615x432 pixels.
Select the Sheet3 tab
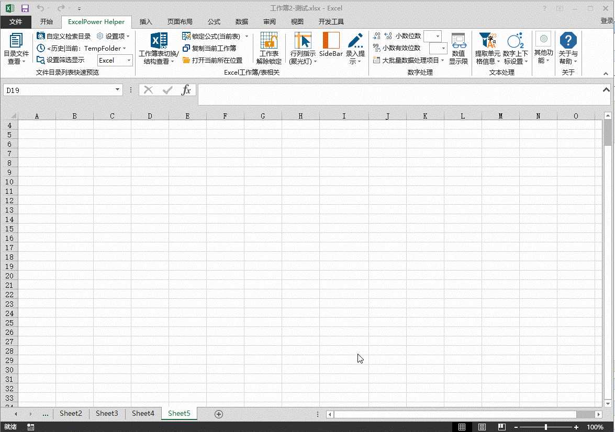coord(107,414)
